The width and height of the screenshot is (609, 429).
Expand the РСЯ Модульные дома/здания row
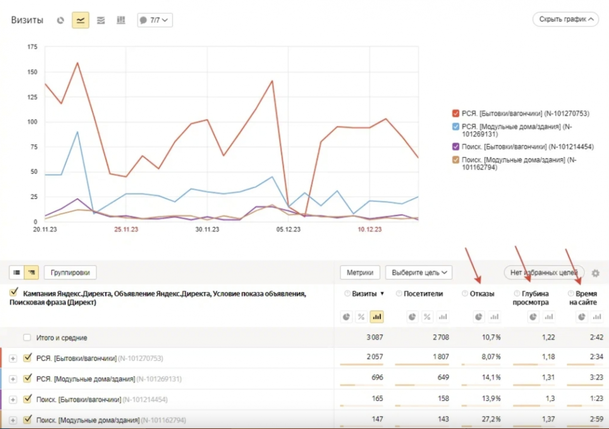[13, 379]
